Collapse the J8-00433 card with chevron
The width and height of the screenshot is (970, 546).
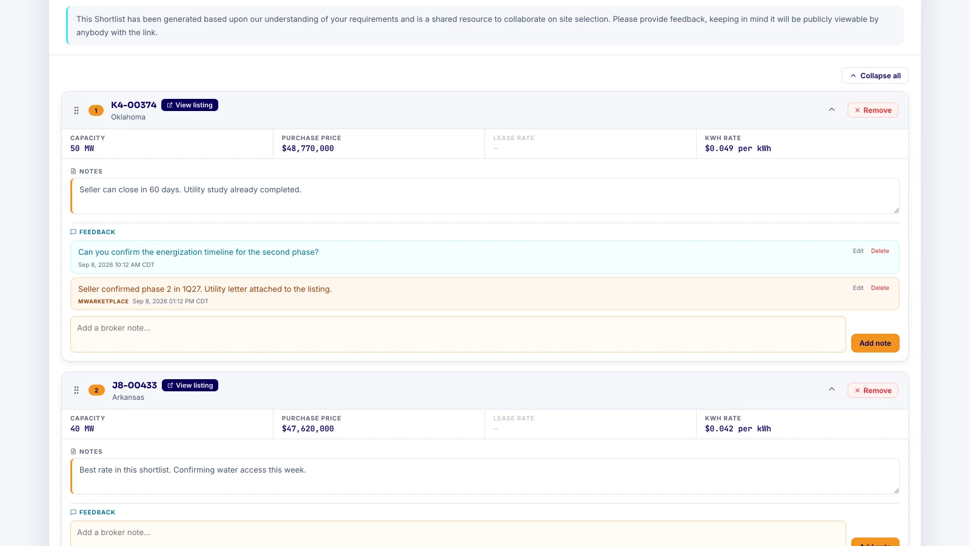tap(832, 389)
